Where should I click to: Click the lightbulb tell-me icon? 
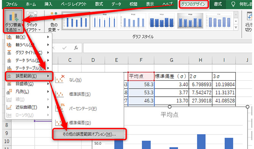click(x=233, y=4)
